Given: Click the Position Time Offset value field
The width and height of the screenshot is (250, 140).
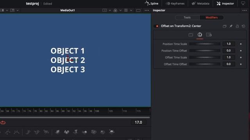Looking at the screenshot, I should tap(229, 51).
